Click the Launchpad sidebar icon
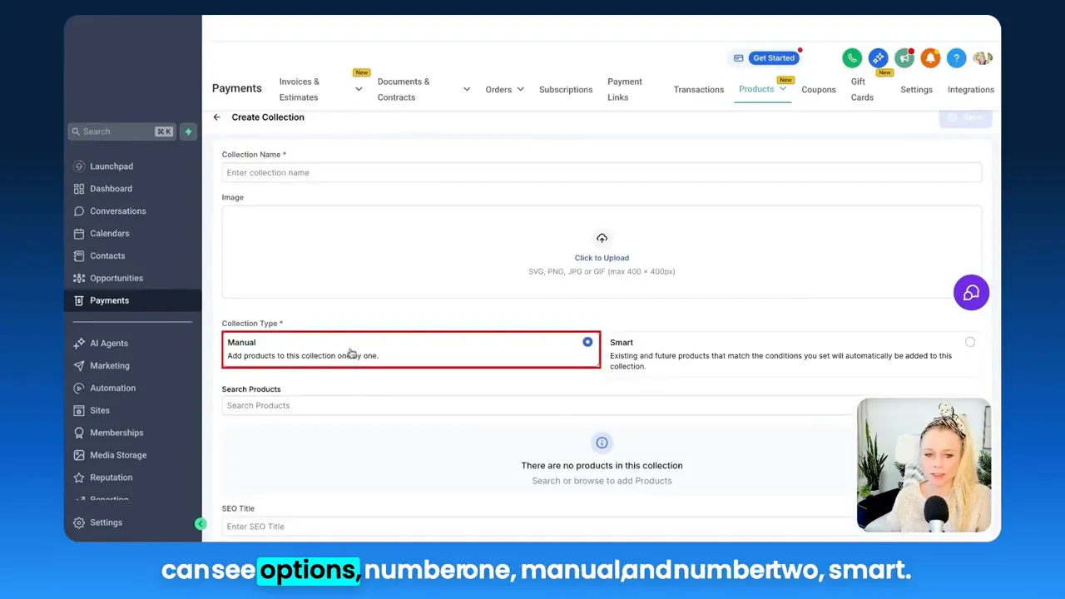Screen dimensions: 1065x599 click(79, 166)
